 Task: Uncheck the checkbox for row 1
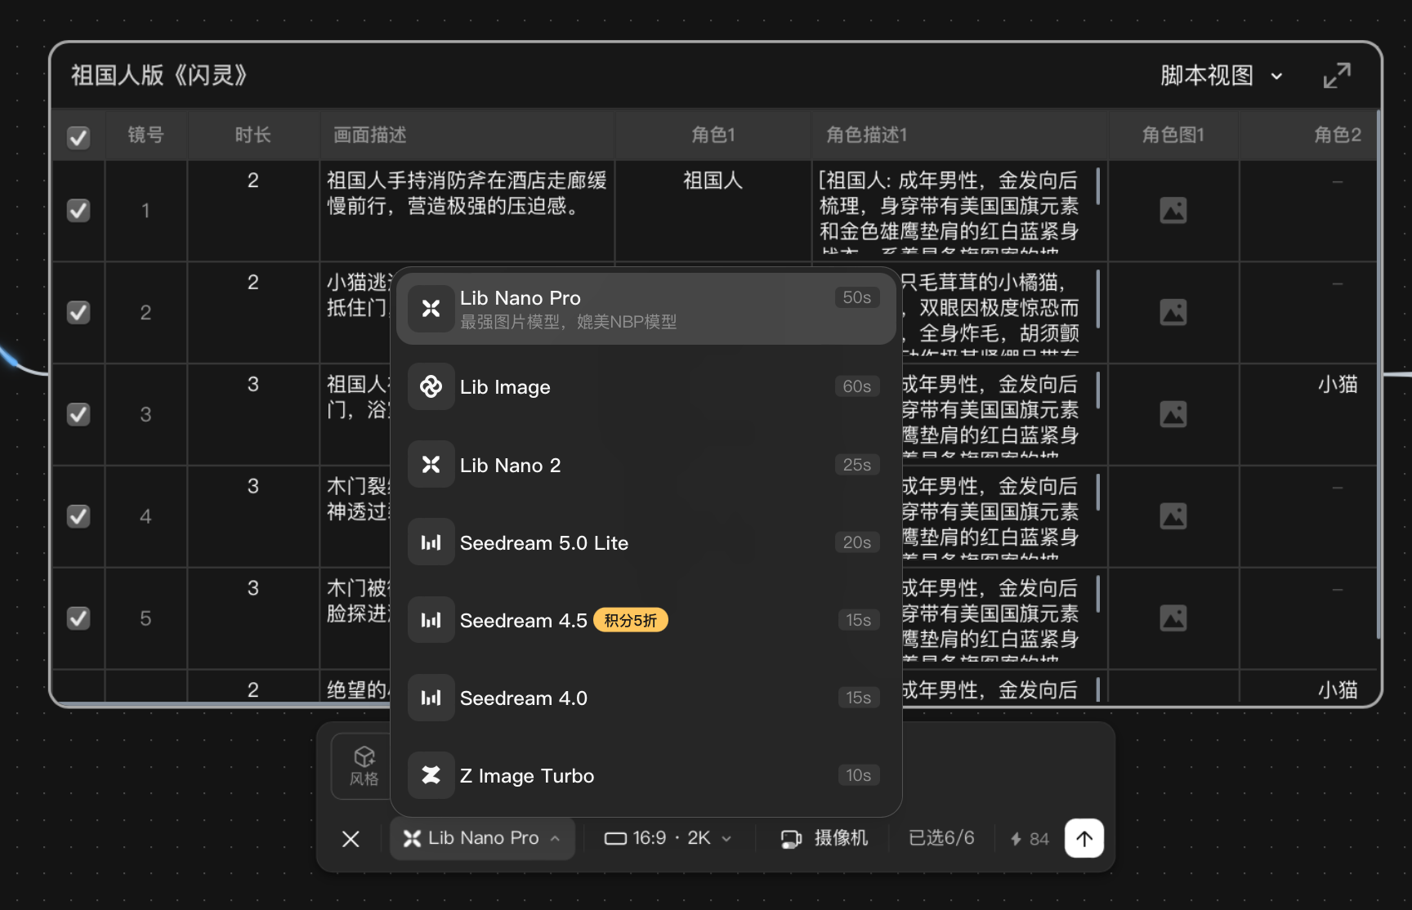78,211
